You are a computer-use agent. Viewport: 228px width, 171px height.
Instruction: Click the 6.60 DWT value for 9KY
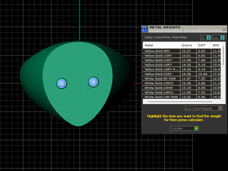[201, 51]
